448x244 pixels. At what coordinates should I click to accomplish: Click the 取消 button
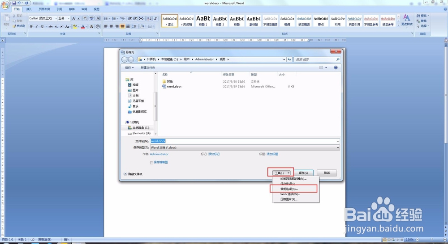tap(327, 173)
